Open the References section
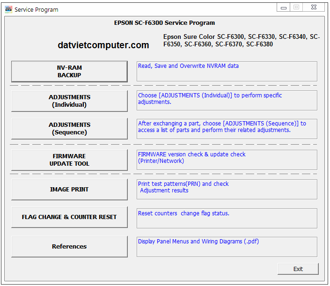The height and width of the screenshot is (286, 330). pyautogui.click(x=69, y=246)
